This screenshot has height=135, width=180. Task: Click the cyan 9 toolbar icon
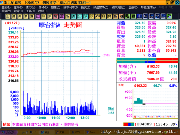coord(85,16)
